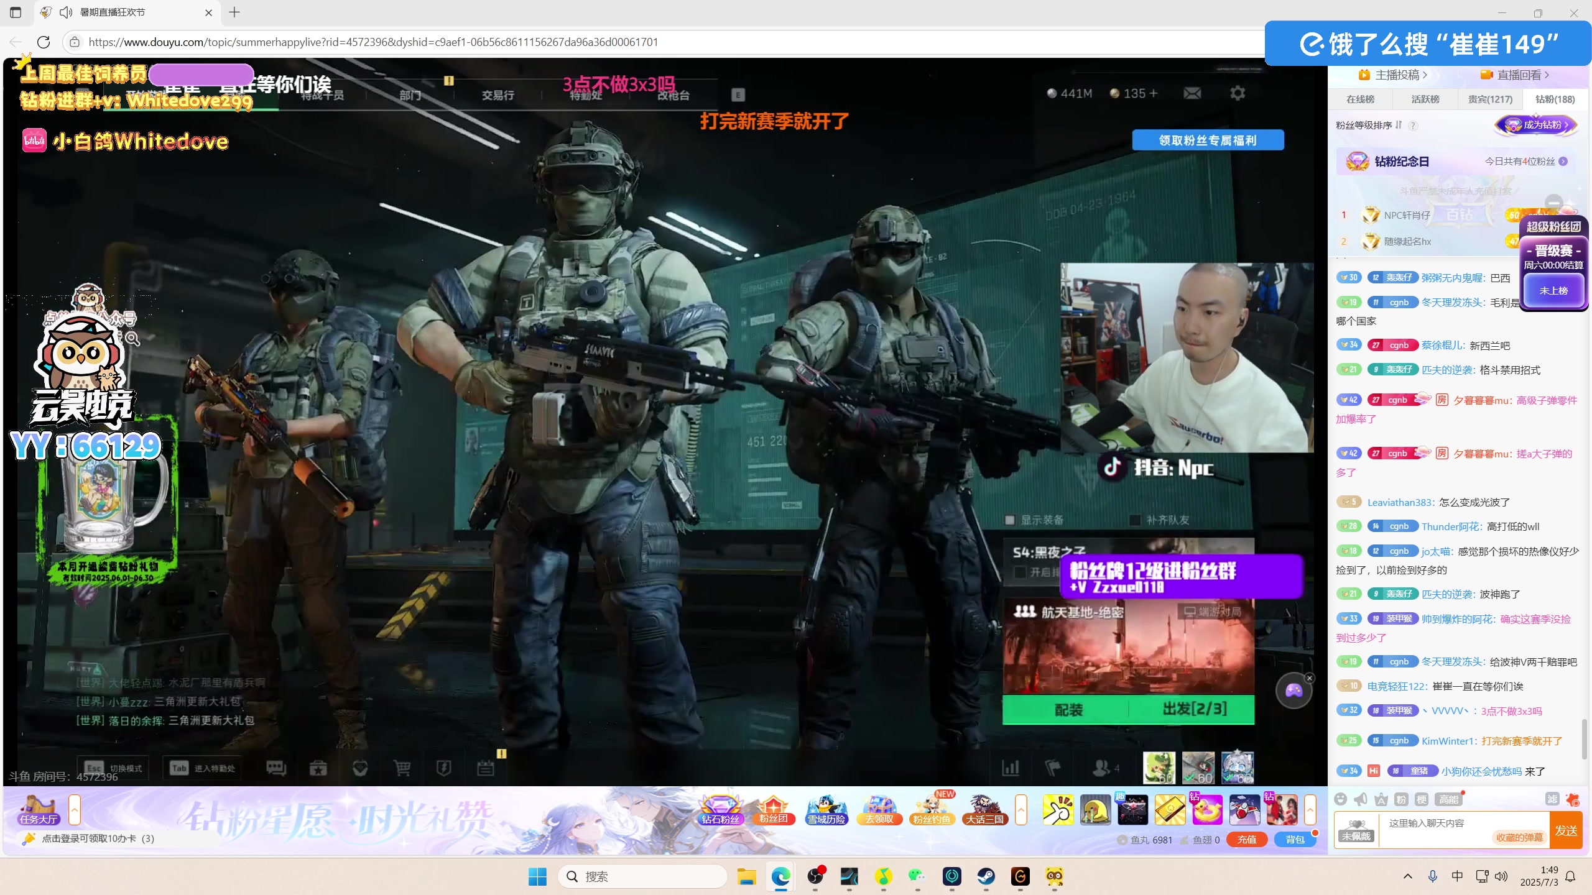1592x895 pixels.
Task: Toggle 粉丝等级排序 sort order
Action: pyautogui.click(x=1398, y=125)
